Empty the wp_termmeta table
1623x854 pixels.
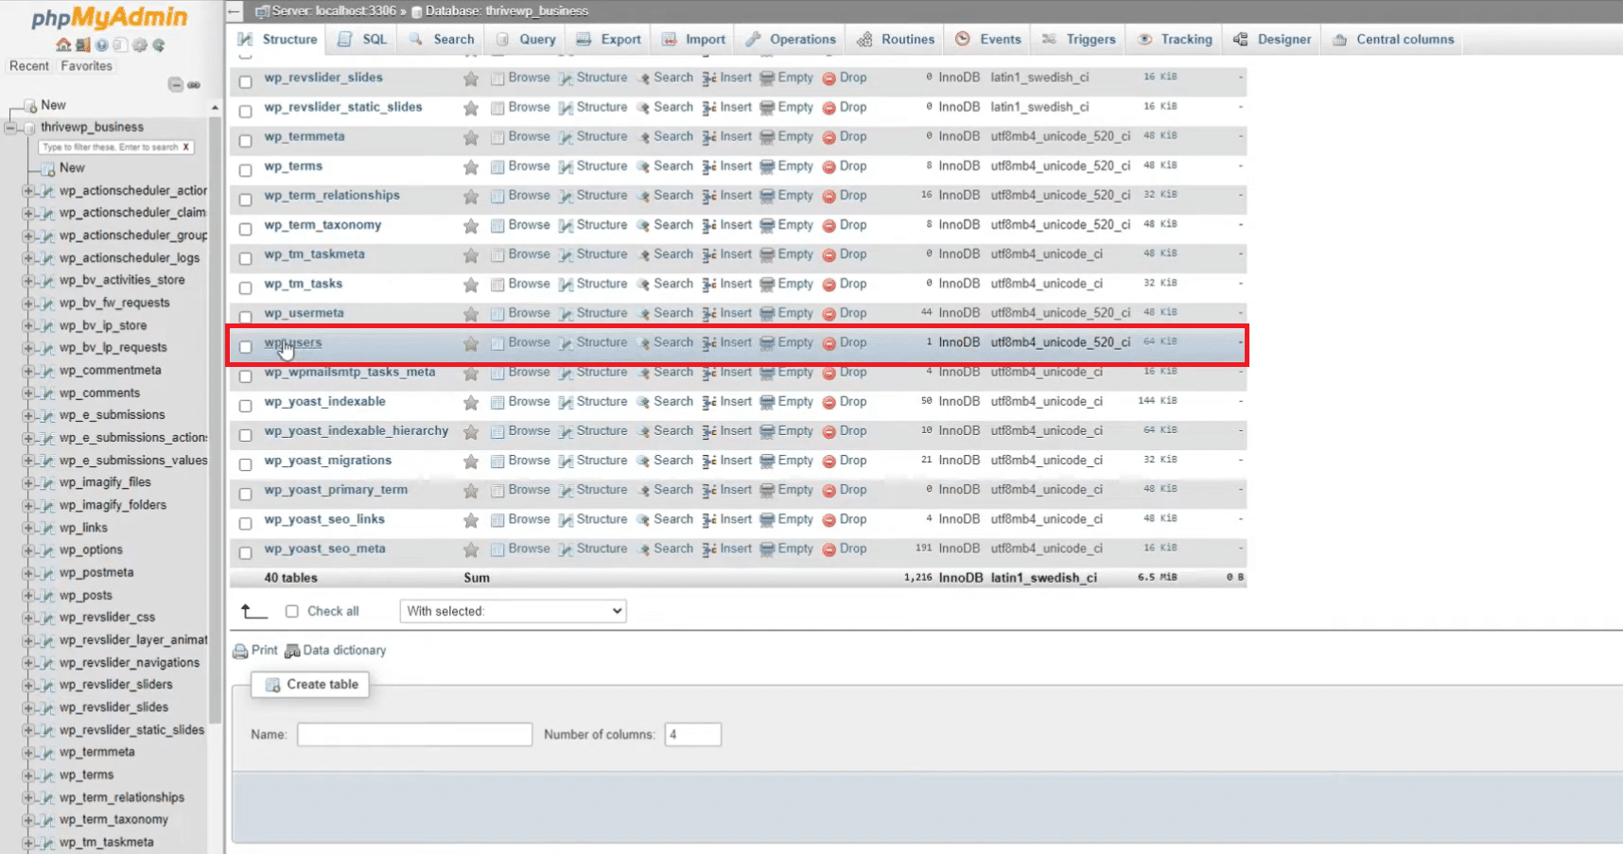(x=794, y=136)
